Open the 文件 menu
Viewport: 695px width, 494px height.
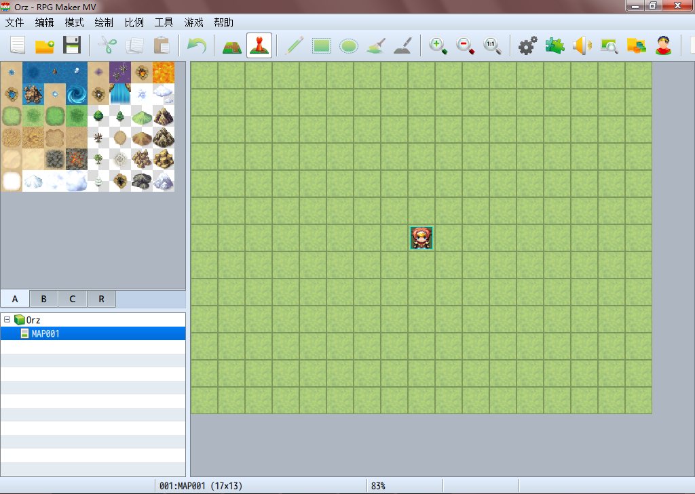click(x=15, y=22)
